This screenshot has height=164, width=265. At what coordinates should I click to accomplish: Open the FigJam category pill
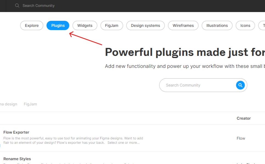point(112,25)
